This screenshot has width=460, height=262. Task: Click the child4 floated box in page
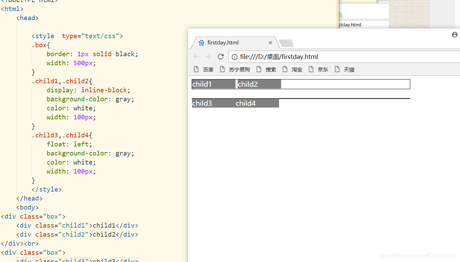257,103
